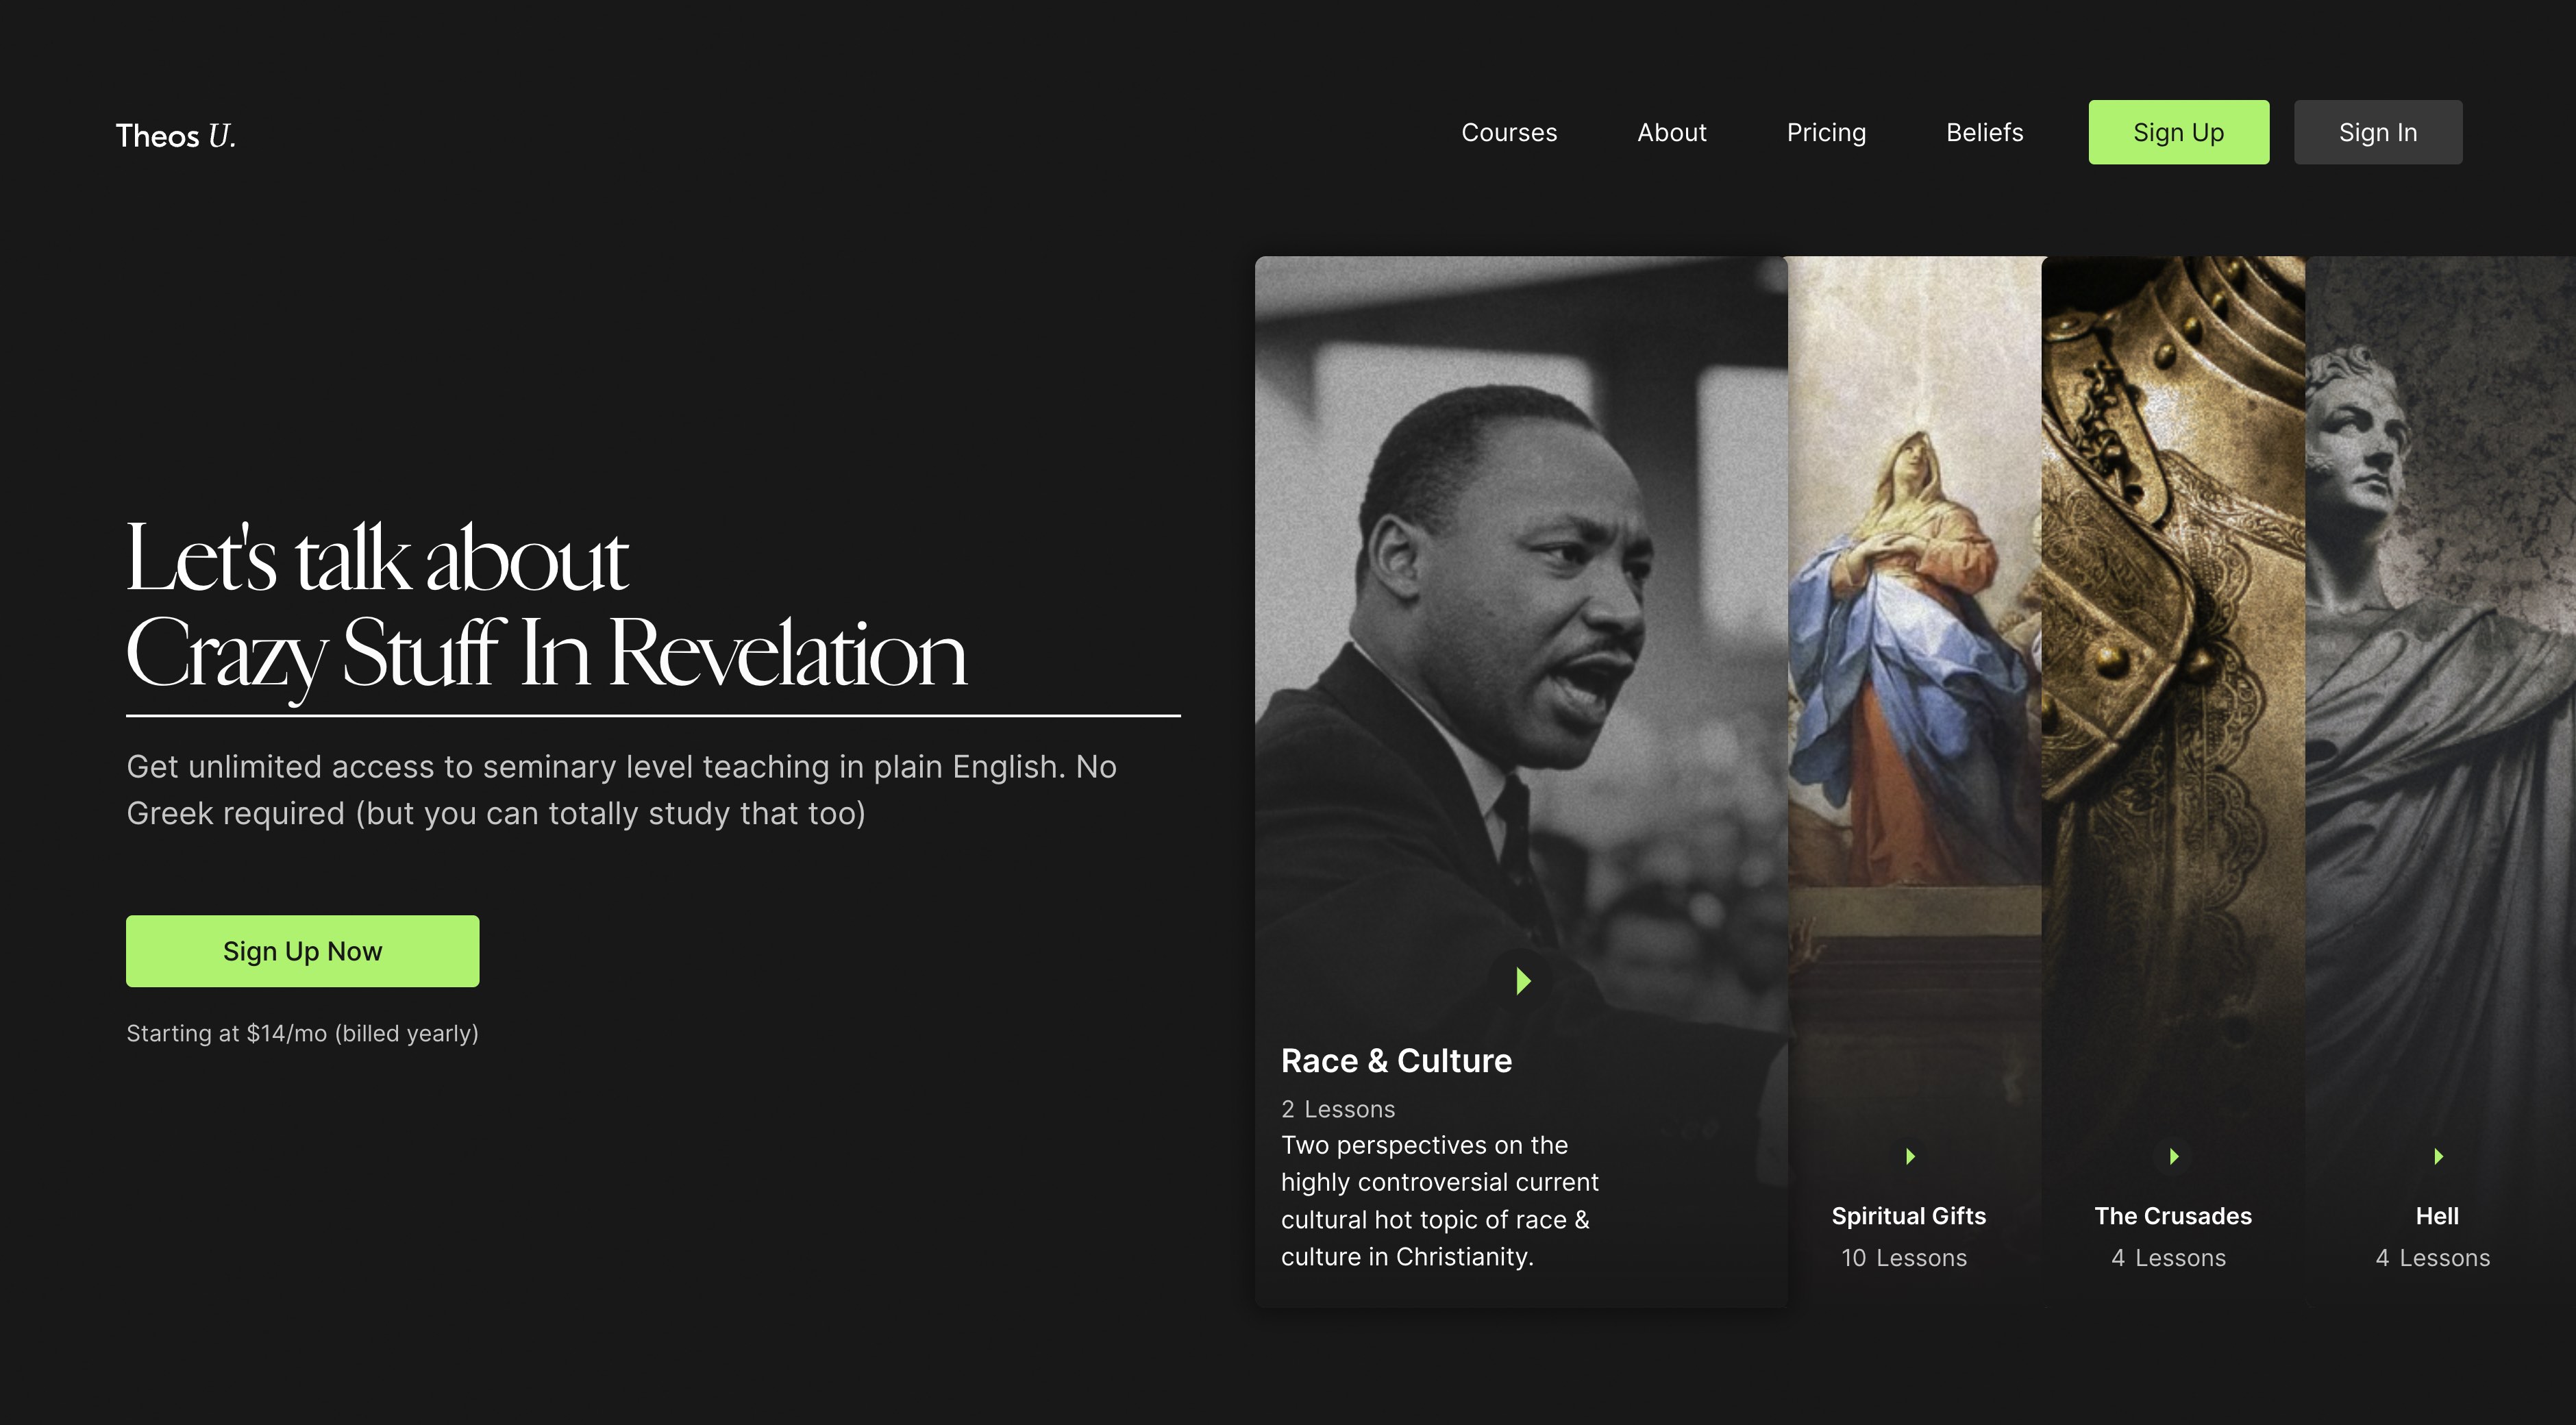2576x1425 pixels.
Task: Open the Spiritual Gifts title link
Action: point(1908,1216)
